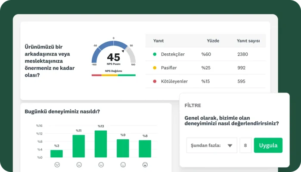
Task: Select the happiest face emoji under the %8 bar
Action: 145,165
